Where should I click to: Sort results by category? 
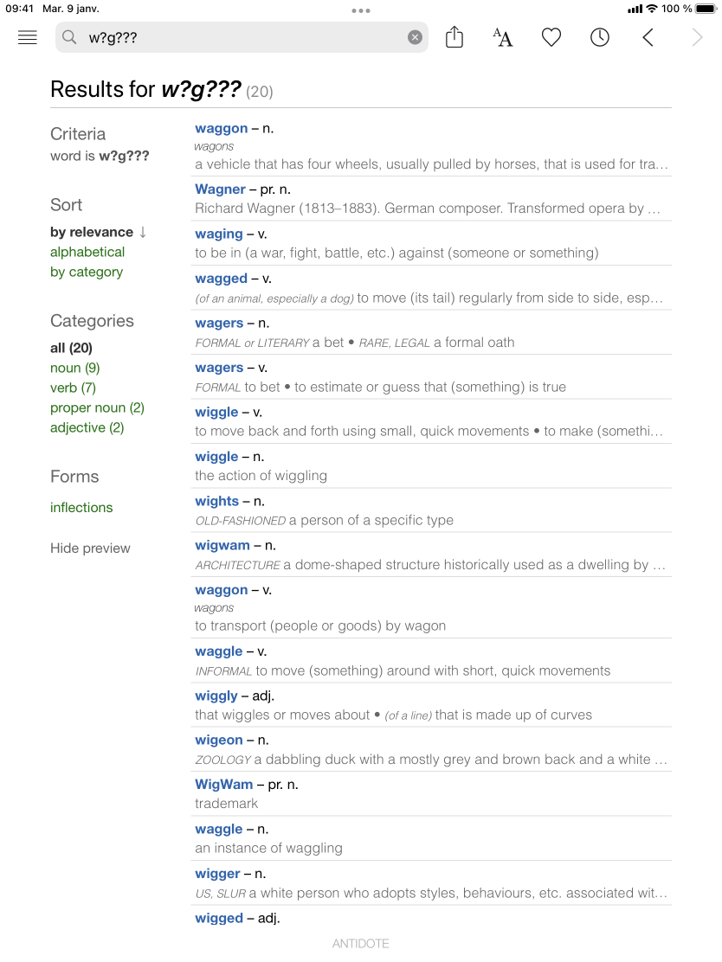pos(87,272)
